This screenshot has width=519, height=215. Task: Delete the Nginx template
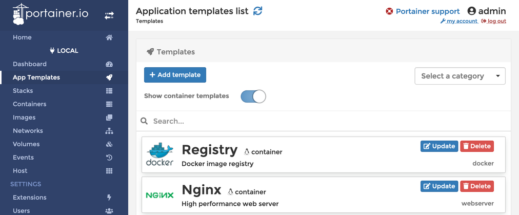[477, 186]
